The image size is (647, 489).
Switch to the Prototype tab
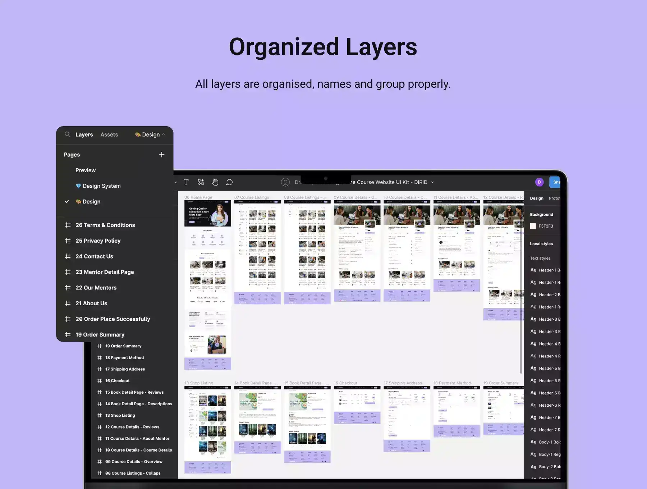[x=554, y=198]
